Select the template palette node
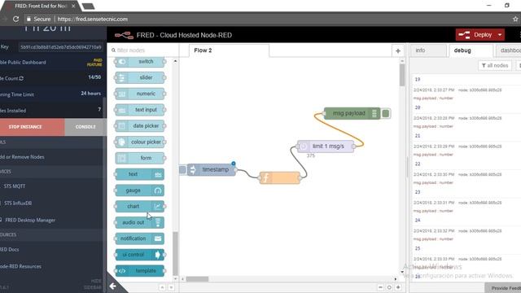521x293 pixels. tap(139, 271)
